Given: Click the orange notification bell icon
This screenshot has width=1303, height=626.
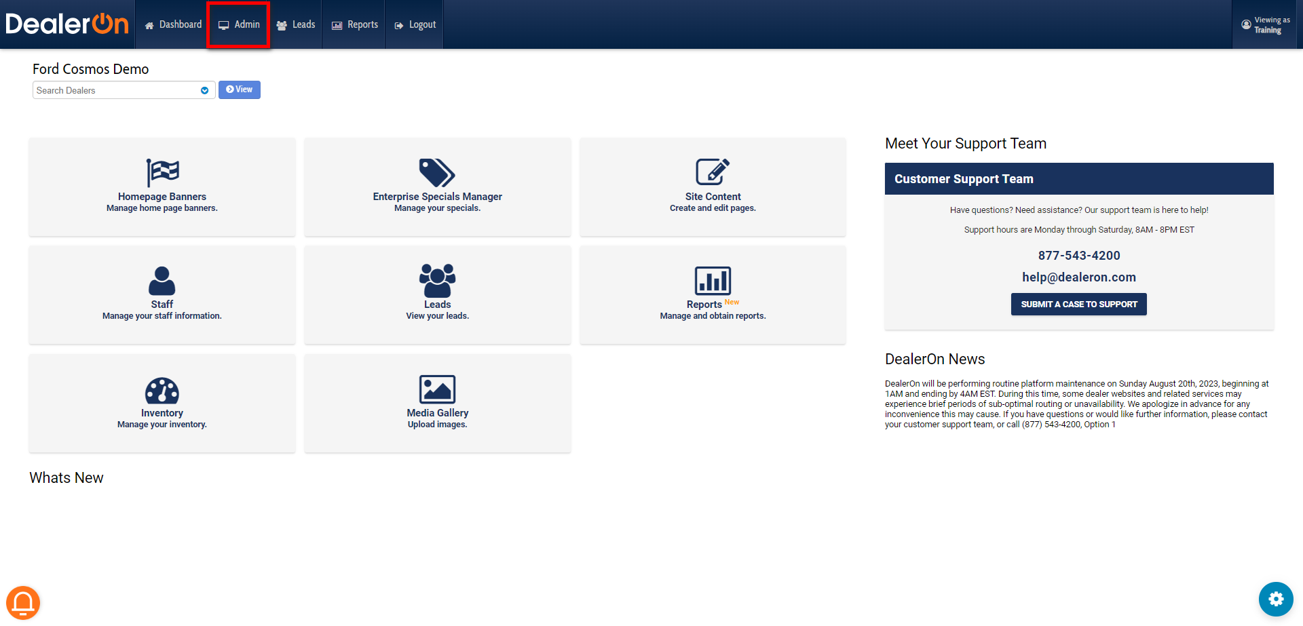Looking at the screenshot, I should pos(23,602).
